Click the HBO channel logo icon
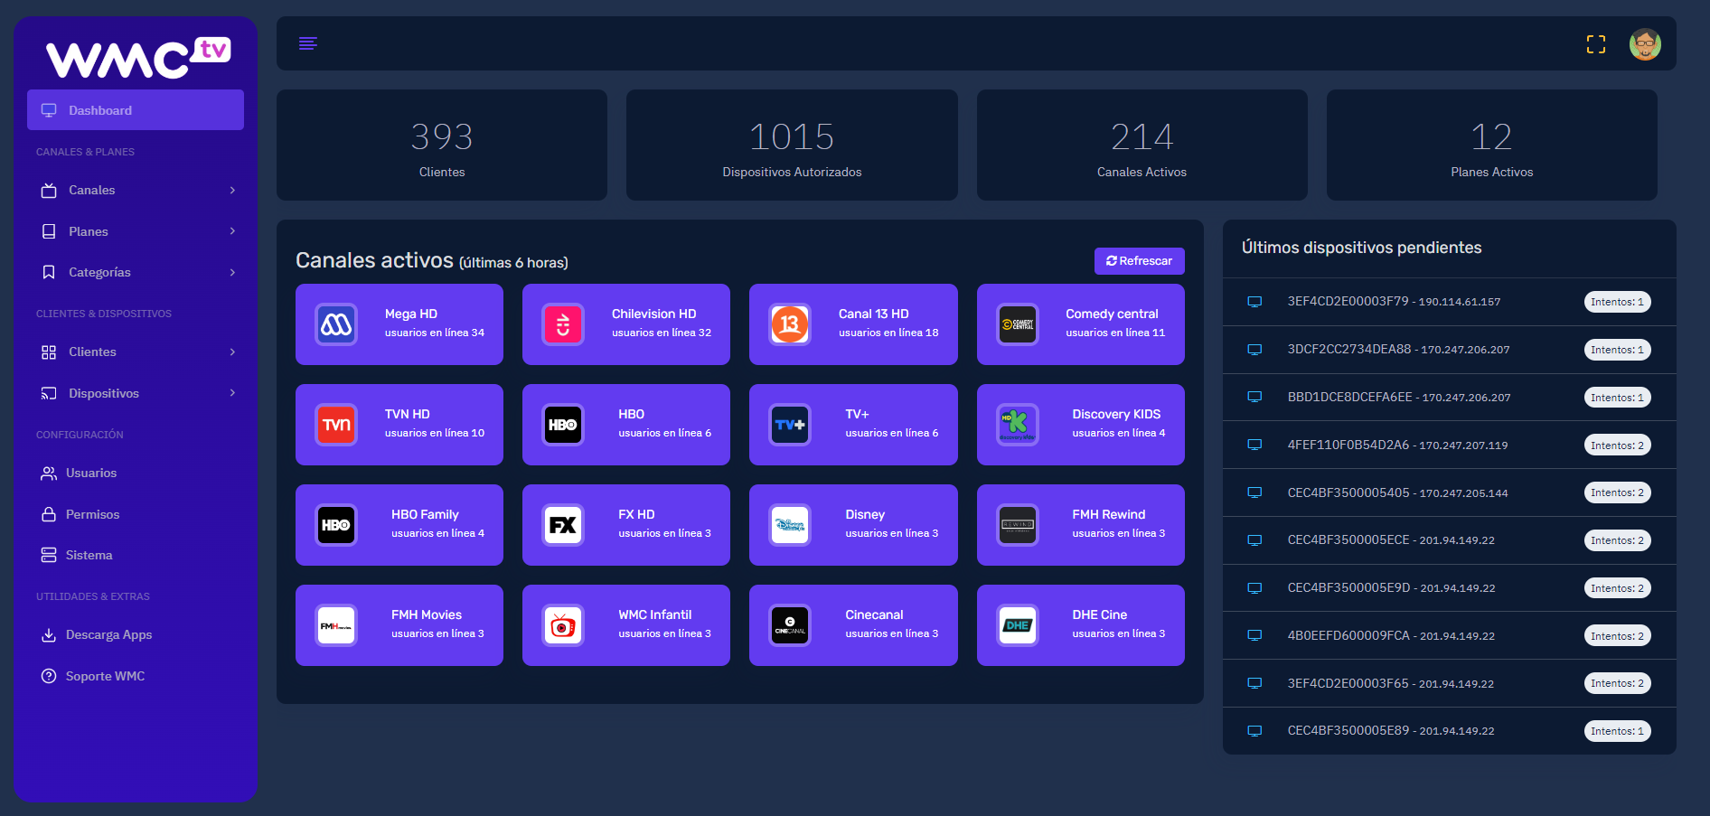The height and width of the screenshot is (816, 1710). 563,425
